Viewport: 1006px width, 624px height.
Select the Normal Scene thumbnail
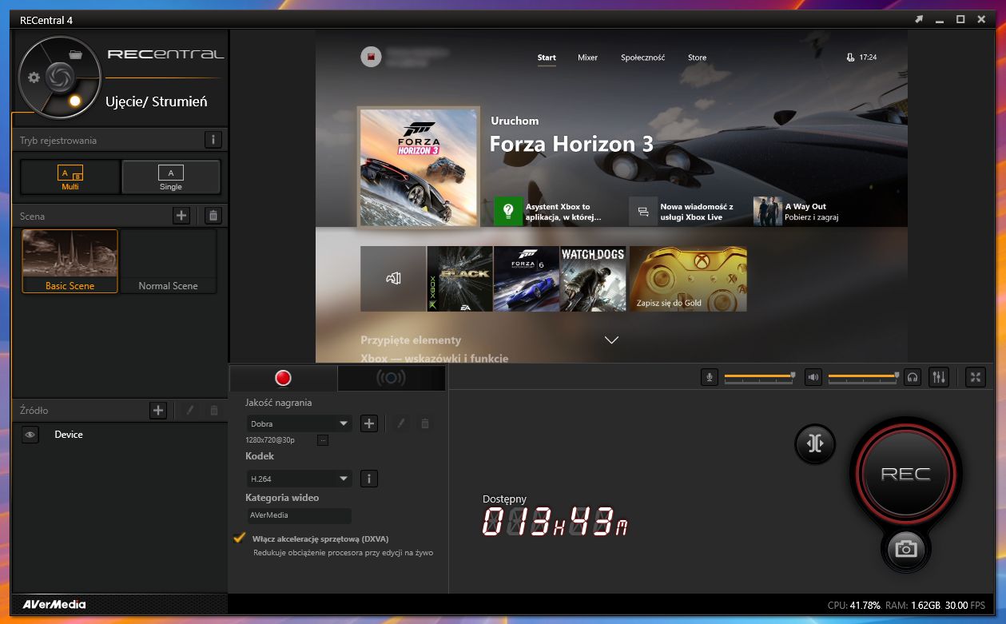[168, 261]
